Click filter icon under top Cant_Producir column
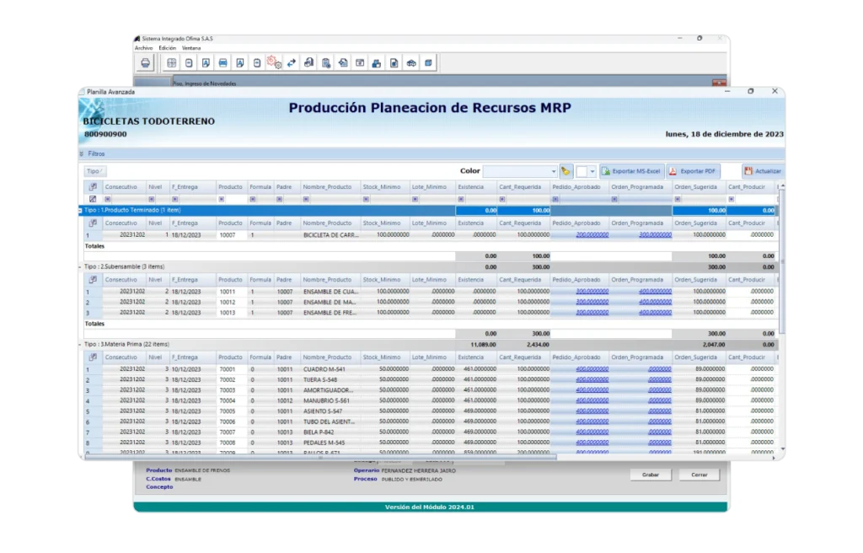 [x=731, y=200]
